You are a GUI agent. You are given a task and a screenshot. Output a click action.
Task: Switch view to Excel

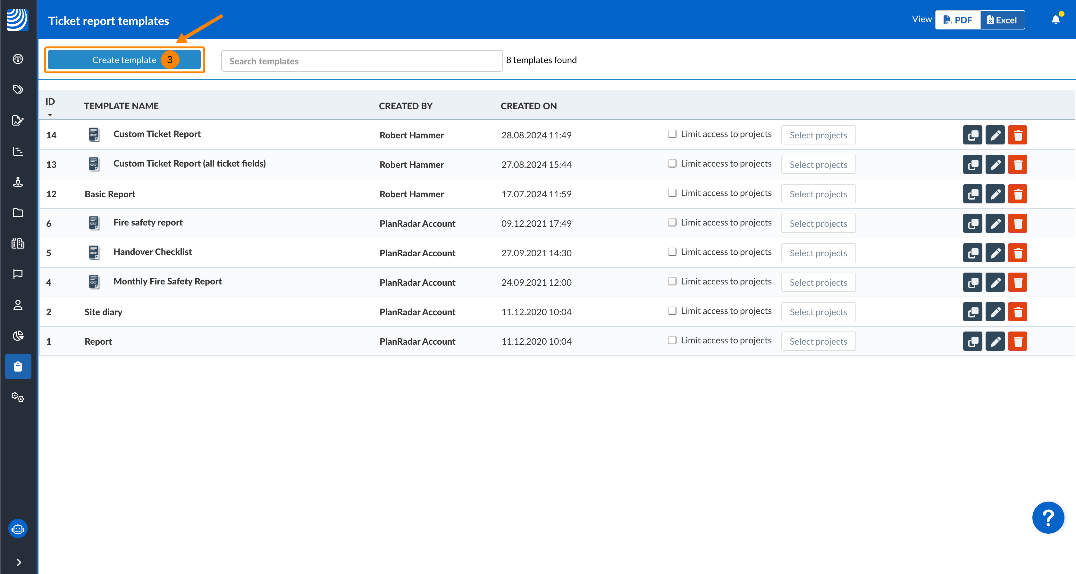pos(1002,20)
